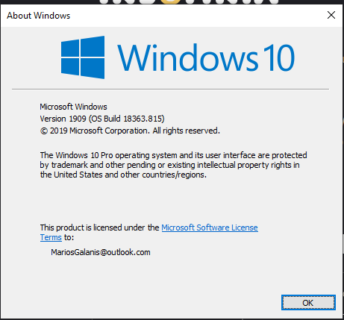Viewport: 344px width, 320px height.
Task: Click the Windows wordmark in the banner
Action: click(x=188, y=57)
